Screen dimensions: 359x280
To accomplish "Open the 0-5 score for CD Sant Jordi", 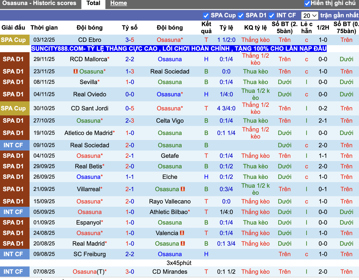I will tap(130, 109).
